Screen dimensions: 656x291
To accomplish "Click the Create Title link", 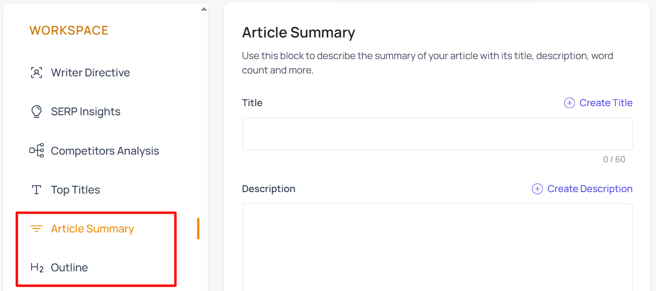I will [x=606, y=103].
